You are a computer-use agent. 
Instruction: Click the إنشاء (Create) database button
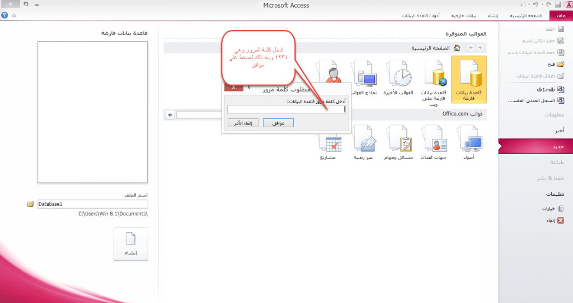(131, 244)
